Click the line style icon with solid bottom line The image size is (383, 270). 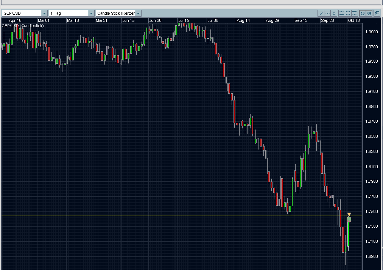tap(342, 13)
